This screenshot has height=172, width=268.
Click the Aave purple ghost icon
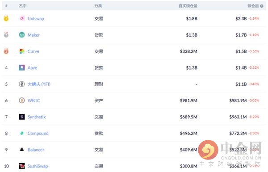pos(22,68)
